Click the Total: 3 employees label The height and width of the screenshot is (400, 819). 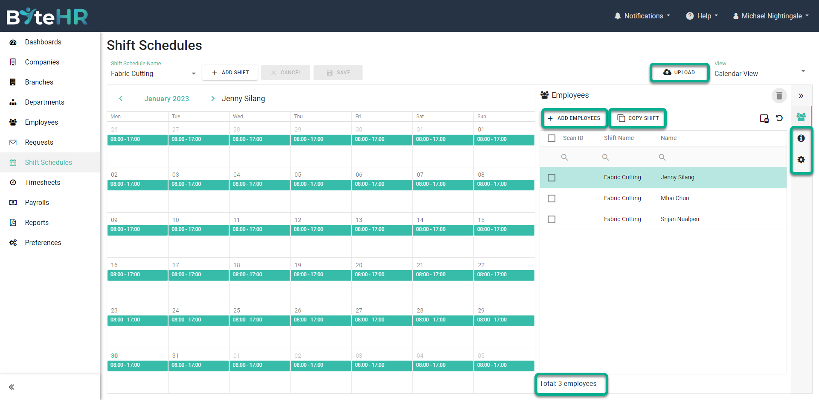[568, 384]
